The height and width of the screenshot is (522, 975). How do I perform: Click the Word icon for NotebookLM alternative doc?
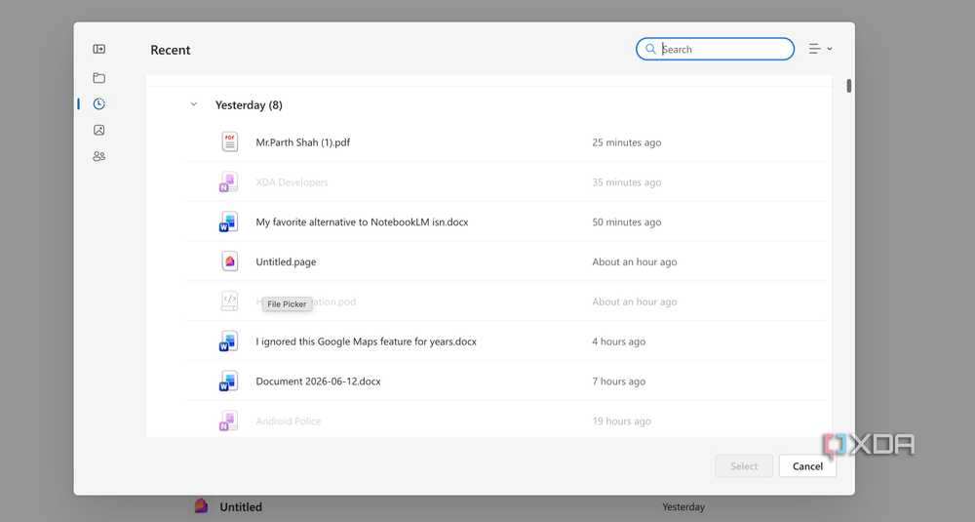click(x=228, y=222)
